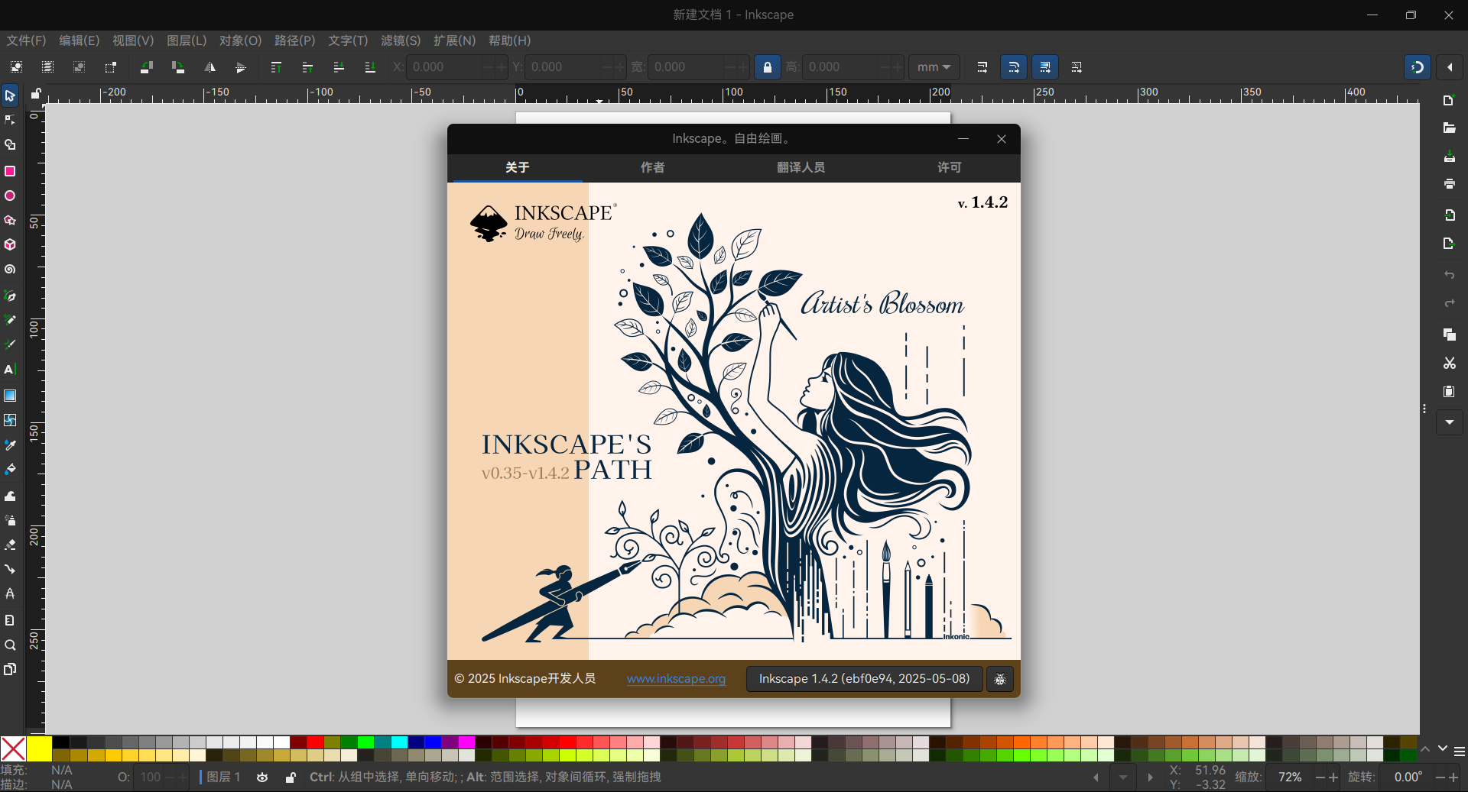1468x792 pixels.
Task: Click the no-paint X swatch
Action: click(x=14, y=748)
